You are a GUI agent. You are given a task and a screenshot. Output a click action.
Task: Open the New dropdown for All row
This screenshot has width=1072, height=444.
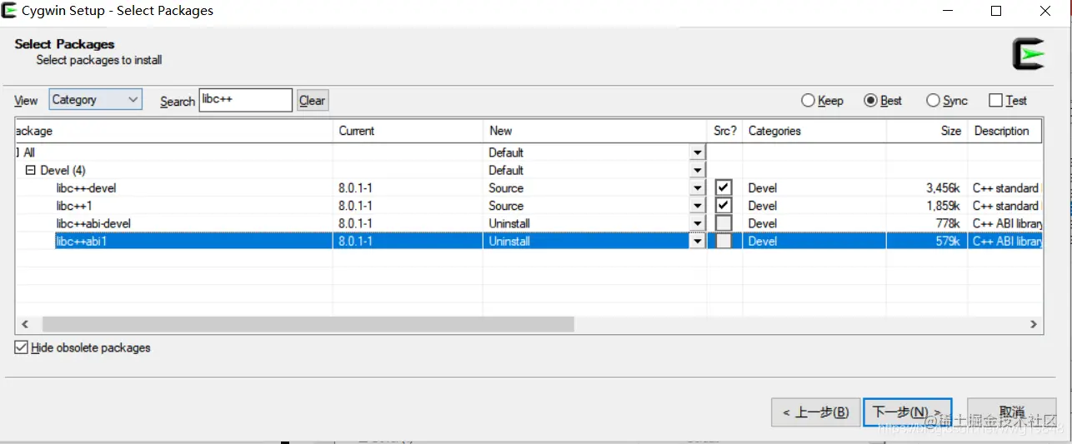tap(697, 152)
